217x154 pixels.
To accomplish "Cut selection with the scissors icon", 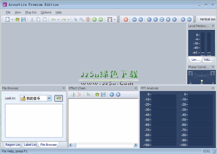I will (32, 19).
